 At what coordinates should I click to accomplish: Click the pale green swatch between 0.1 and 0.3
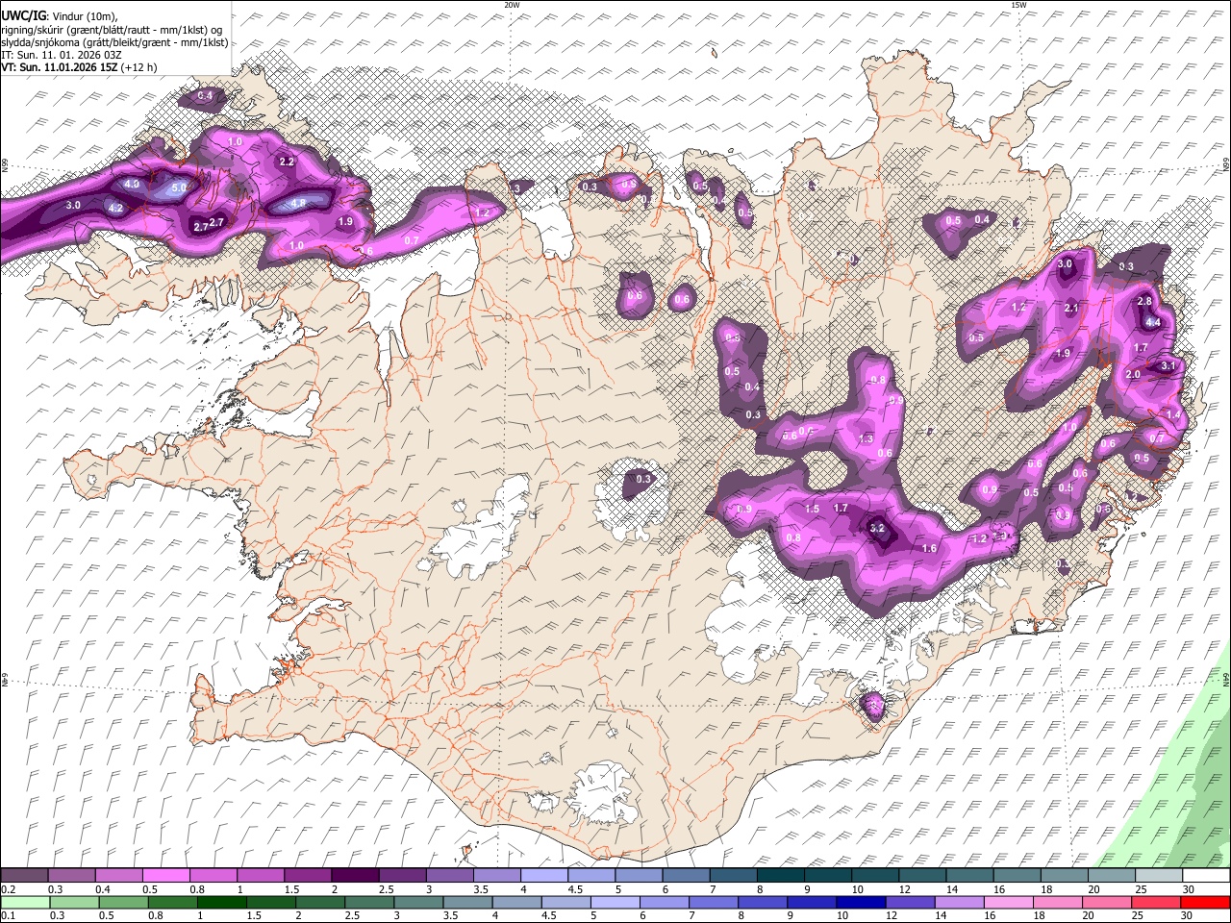[x=25, y=902]
